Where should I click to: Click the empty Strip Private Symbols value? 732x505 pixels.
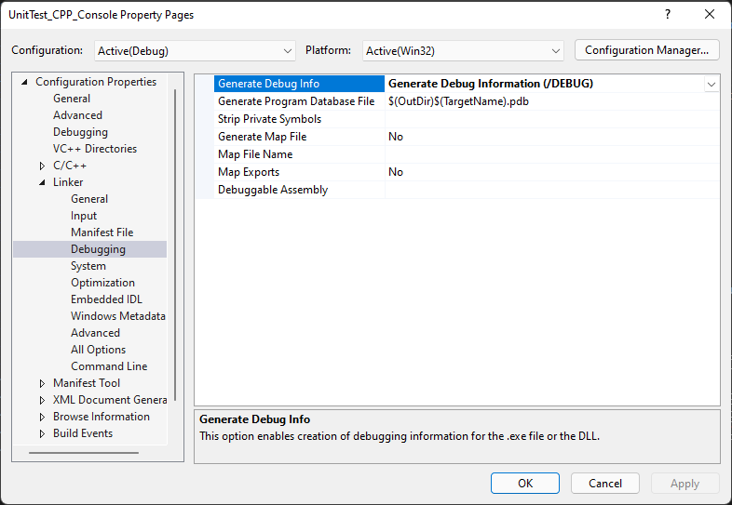click(x=552, y=119)
